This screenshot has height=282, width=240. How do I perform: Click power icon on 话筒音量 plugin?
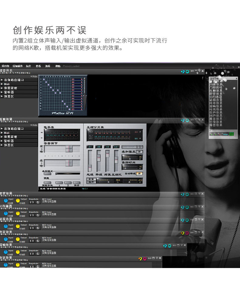(x=187, y=220)
